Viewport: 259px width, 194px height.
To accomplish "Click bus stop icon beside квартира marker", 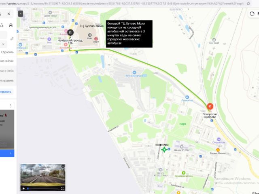I will point(169,149).
